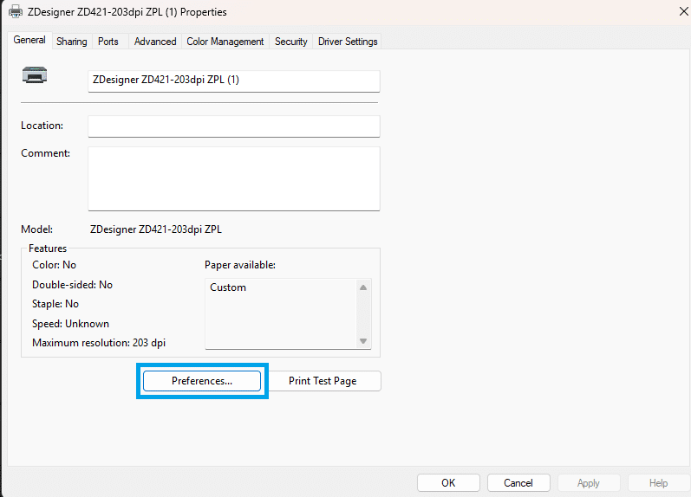
Task: Confirm with the OK button
Action: pos(448,483)
